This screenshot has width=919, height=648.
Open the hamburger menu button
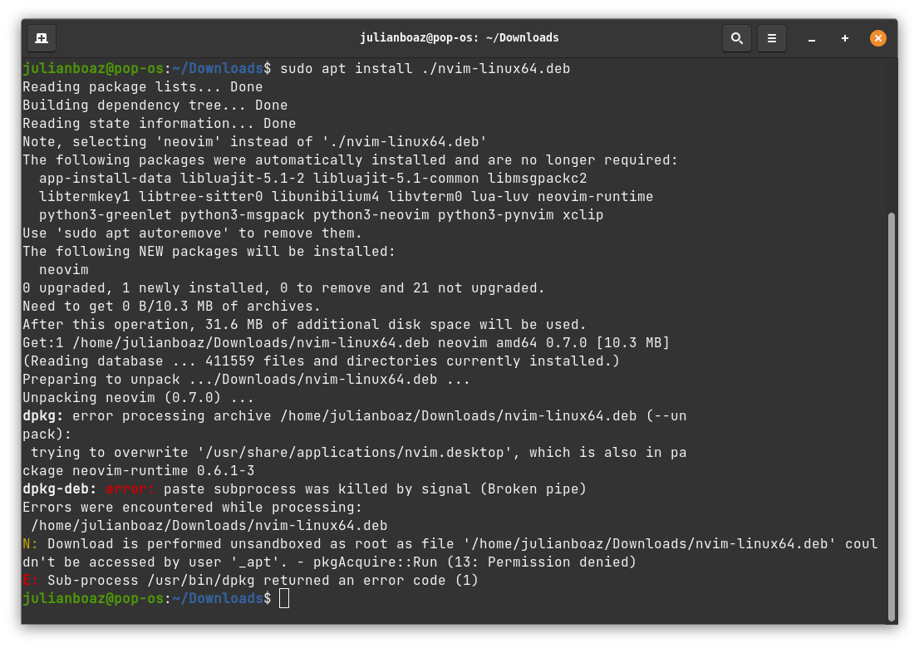pyautogui.click(x=772, y=38)
